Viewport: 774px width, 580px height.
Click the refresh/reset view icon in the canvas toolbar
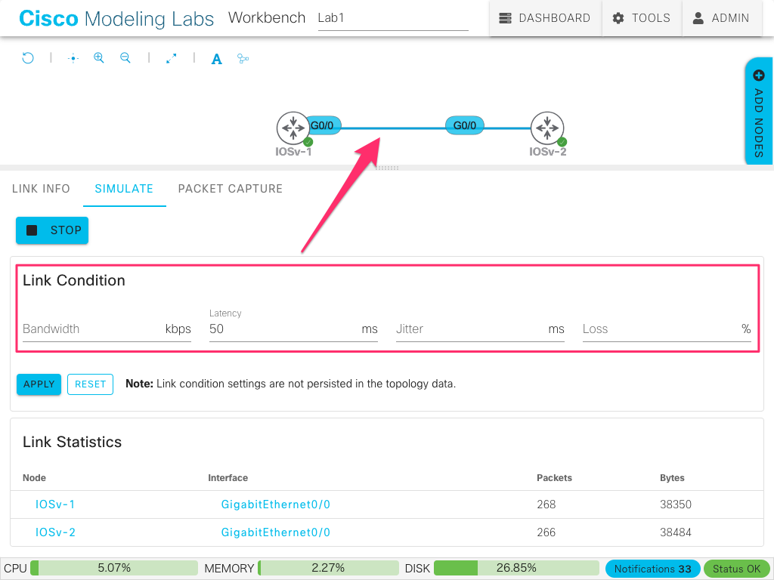28,58
